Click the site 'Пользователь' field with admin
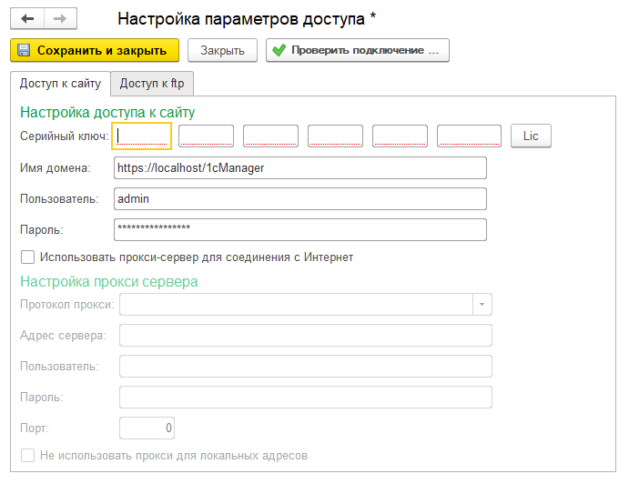This screenshot has width=629, height=484. tap(300, 199)
